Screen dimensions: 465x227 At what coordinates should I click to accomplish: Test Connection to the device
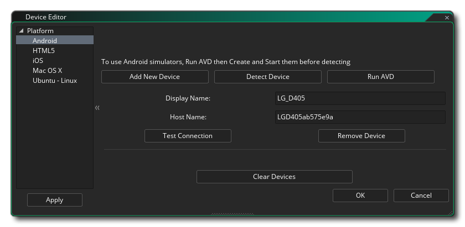point(188,136)
